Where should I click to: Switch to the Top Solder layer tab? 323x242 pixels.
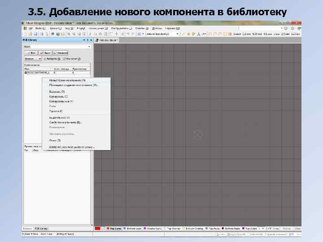coord(249,229)
